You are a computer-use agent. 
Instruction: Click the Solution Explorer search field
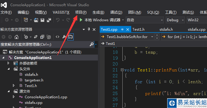45,45
